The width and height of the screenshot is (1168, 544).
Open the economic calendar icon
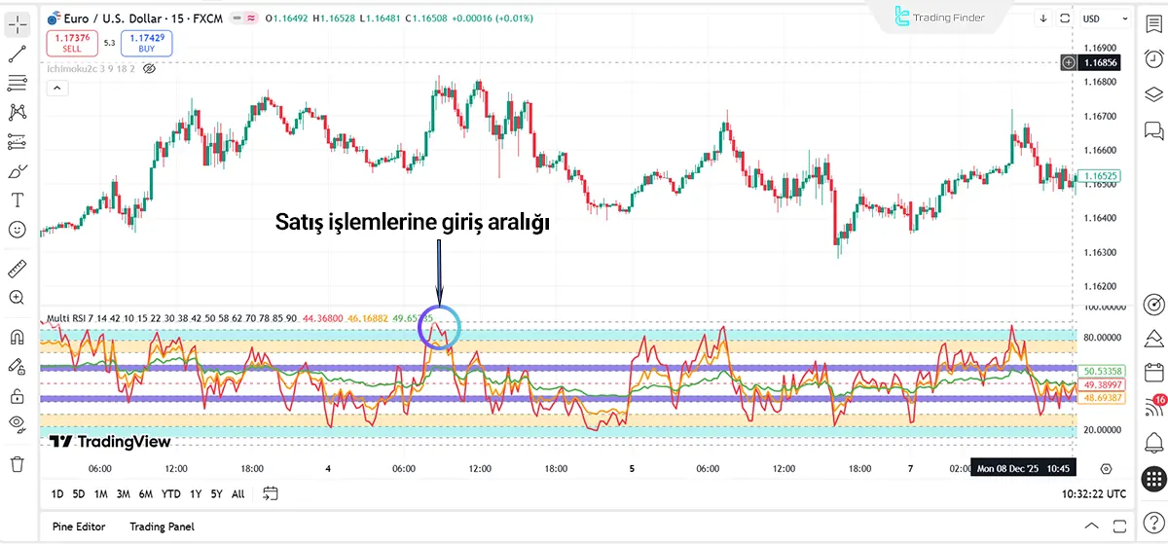tap(1153, 372)
